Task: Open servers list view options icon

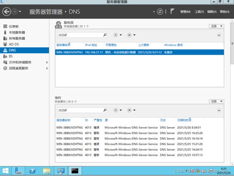Action: coord(116,35)
